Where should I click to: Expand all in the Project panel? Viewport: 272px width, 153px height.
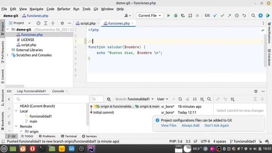[45, 23]
